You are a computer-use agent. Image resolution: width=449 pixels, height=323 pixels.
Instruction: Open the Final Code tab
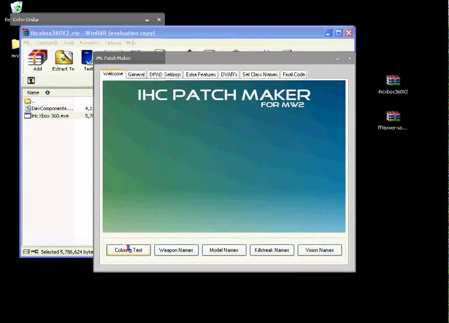coord(294,74)
